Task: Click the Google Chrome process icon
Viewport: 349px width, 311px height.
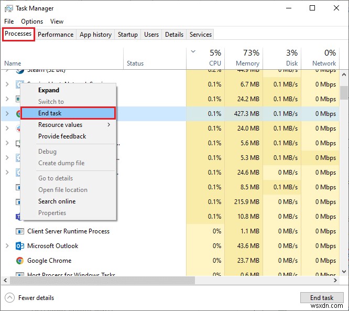Action: coord(20,261)
